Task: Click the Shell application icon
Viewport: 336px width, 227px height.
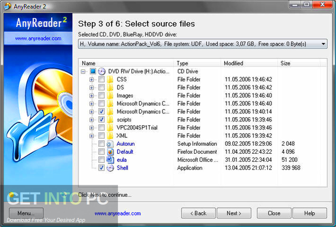Action: click(110, 168)
